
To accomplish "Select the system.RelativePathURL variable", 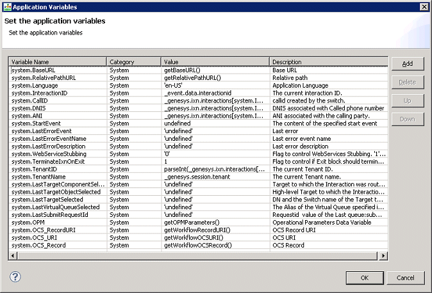I will 44,78.
